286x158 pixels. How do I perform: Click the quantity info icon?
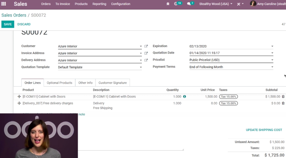pyautogui.click(x=185, y=97)
